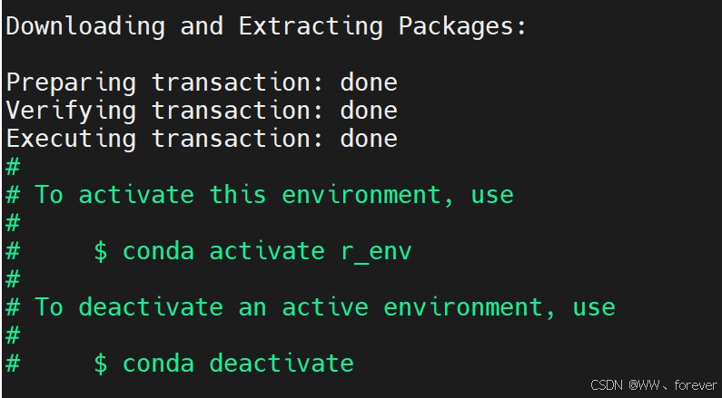Click the "conda activate r_env" command text
The height and width of the screenshot is (398, 722).
coord(267,251)
